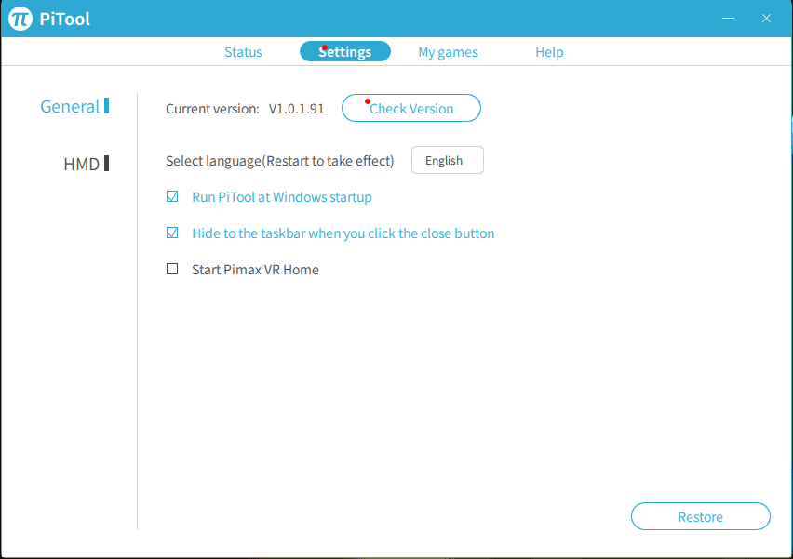Toggle Run PiTool at Windows startup checkbox

tap(172, 196)
